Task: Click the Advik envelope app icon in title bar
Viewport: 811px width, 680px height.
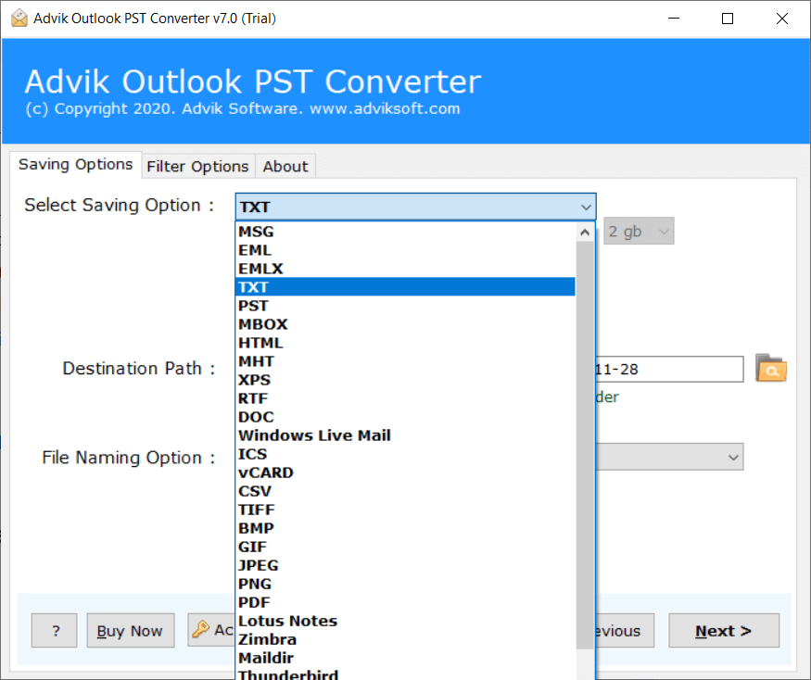Action: [19, 19]
